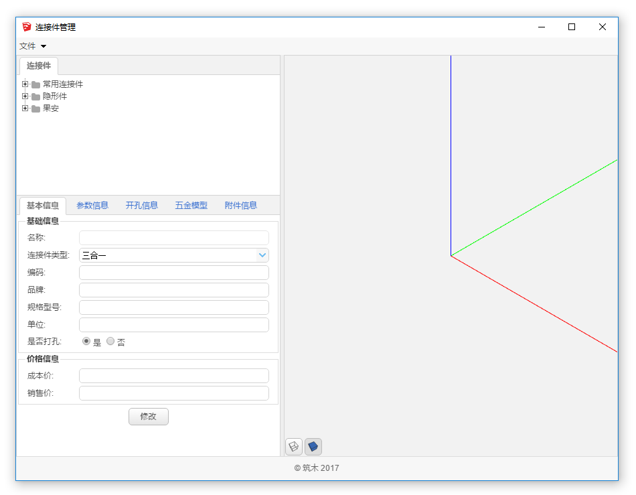This screenshot has width=636, height=495.
Task: Open the 附件信息 tab
Action: 241,206
